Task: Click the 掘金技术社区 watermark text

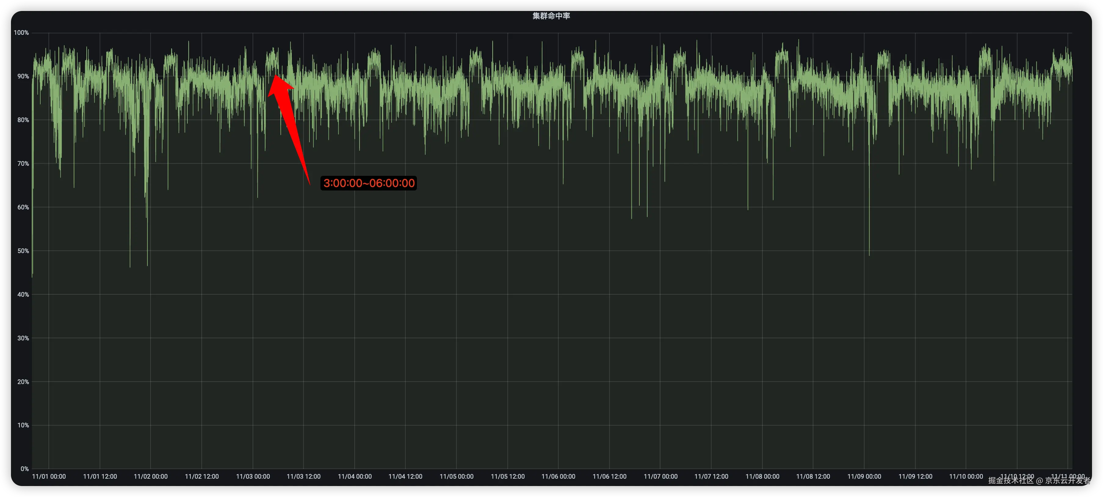Action: click(x=1011, y=481)
